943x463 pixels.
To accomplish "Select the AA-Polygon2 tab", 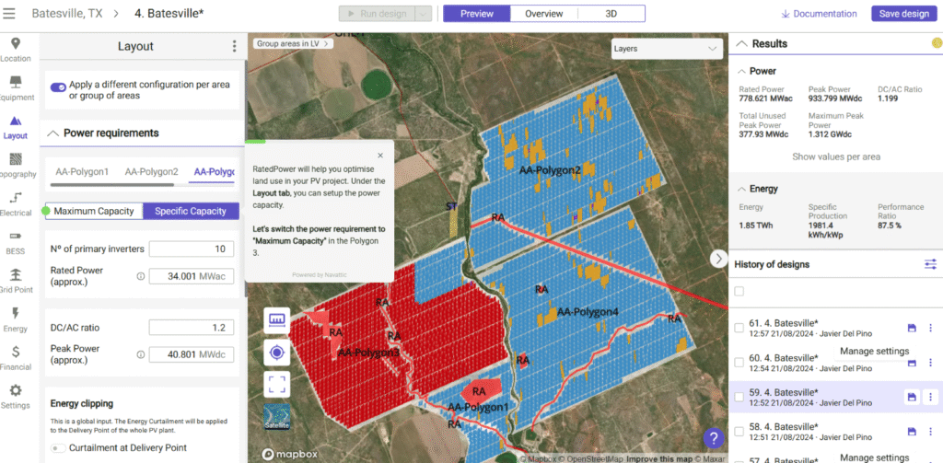I will [x=152, y=171].
